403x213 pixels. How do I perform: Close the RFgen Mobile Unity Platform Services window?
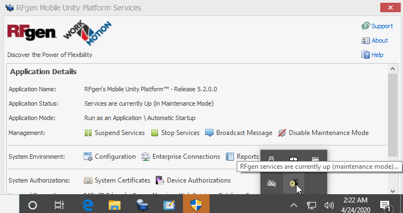(x=390, y=8)
